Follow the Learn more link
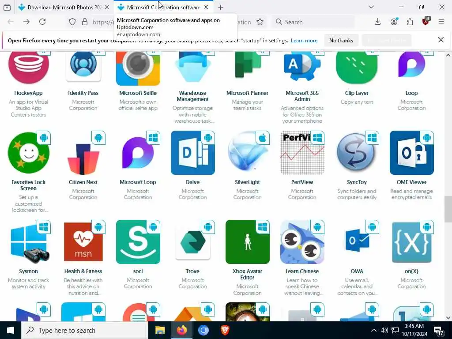The width and height of the screenshot is (452, 339). coord(304,41)
